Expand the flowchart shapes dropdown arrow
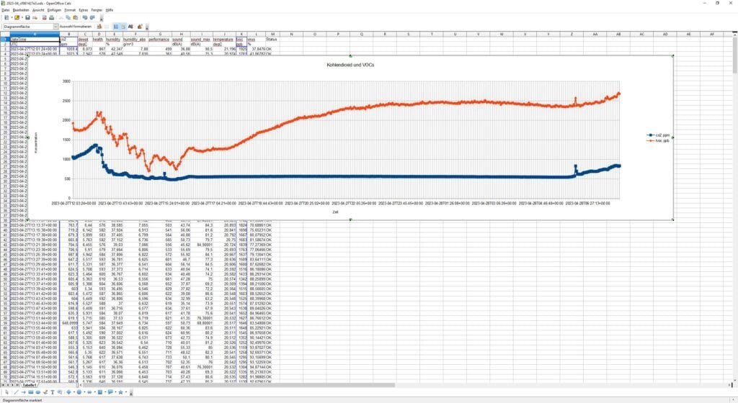This screenshot has width=738, height=403. click(x=105, y=392)
